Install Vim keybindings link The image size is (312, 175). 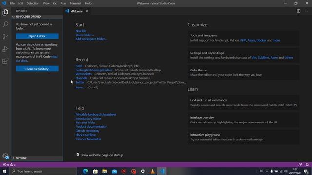point(253,58)
